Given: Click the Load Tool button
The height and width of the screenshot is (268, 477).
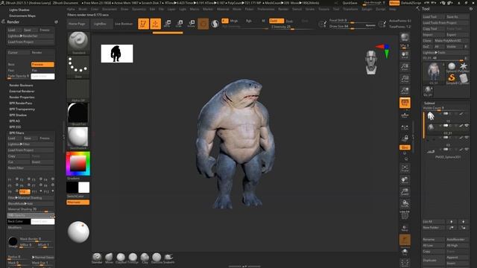Looking at the screenshot, I should [434, 16].
